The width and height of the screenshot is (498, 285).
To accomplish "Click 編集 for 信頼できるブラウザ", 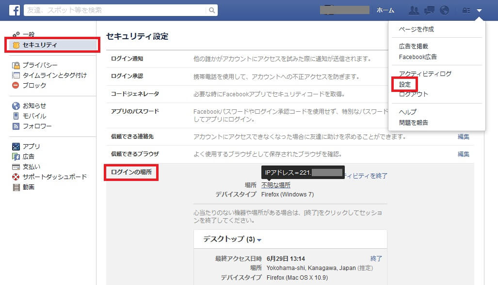I will (x=464, y=154).
